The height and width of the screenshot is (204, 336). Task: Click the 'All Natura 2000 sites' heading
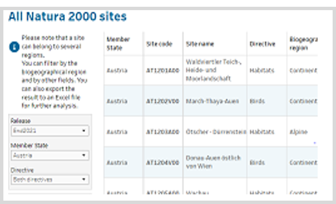(x=68, y=16)
